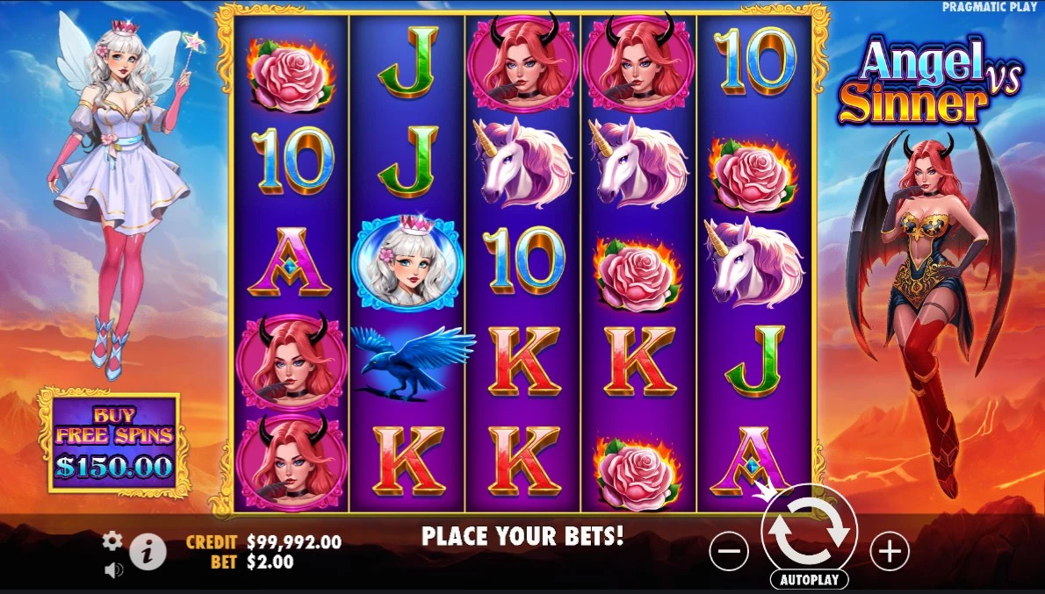
Task: Start Autoplay mode
Action: (x=809, y=580)
